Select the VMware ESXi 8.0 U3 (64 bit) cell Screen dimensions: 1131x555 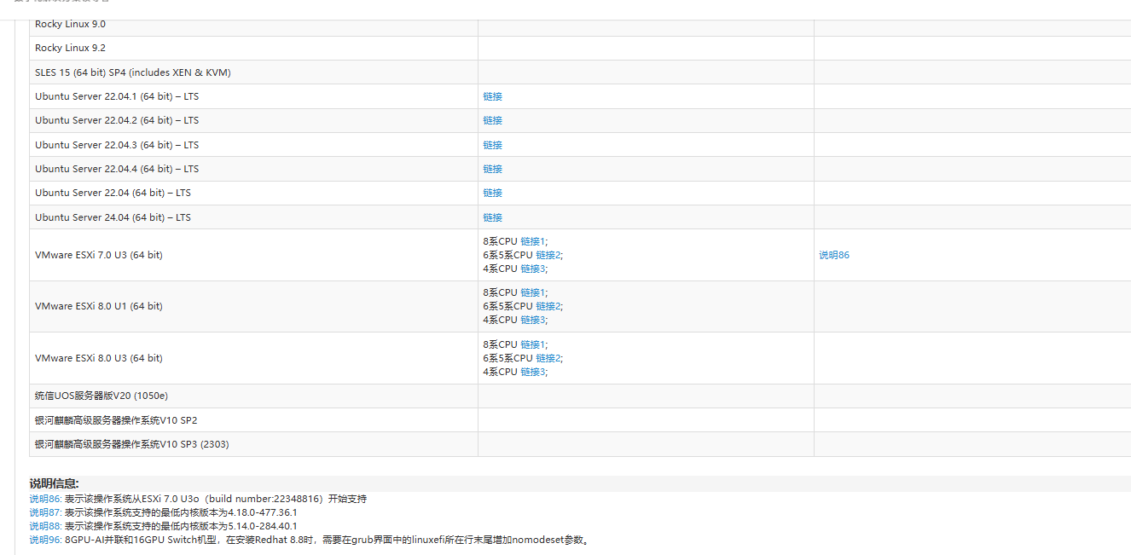tap(253, 358)
